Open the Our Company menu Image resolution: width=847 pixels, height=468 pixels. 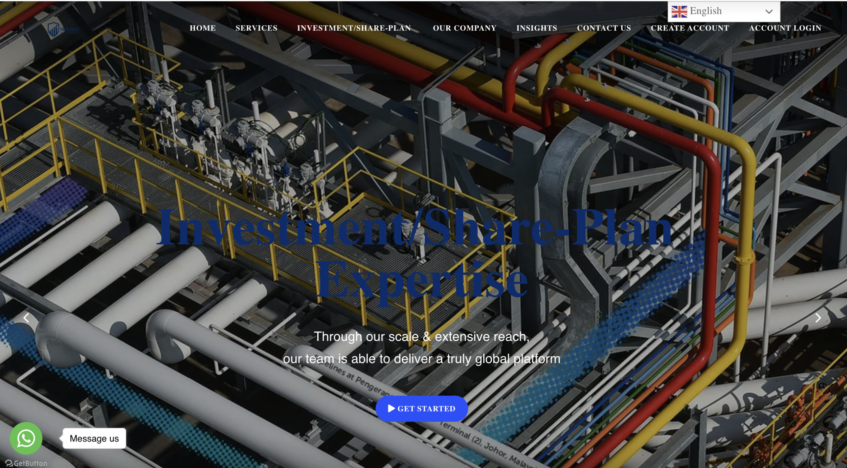(464, 28)
